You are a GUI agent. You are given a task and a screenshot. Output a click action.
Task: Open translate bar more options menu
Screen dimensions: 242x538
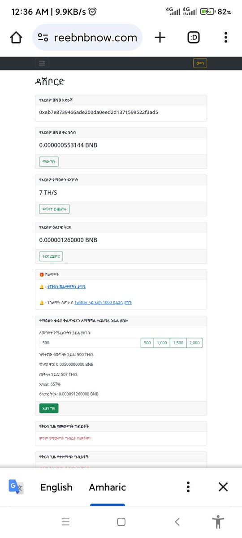tap(189, 487)
